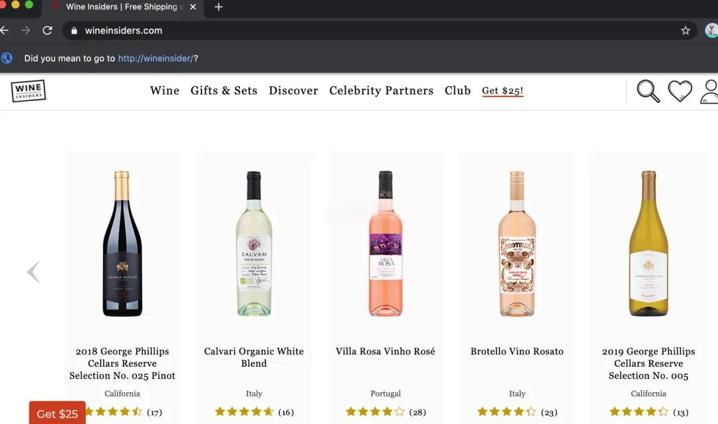Click the browser back arrow

click(x=4, y=30)
